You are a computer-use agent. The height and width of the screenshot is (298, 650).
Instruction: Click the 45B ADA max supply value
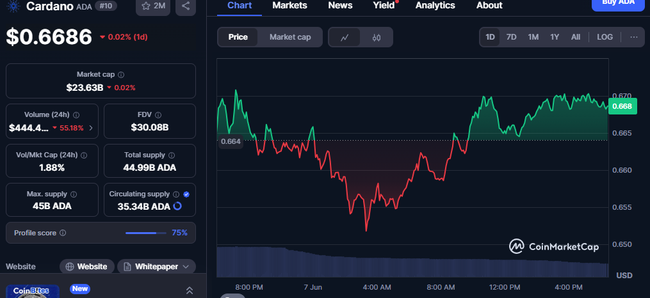[x=52, y=206]
